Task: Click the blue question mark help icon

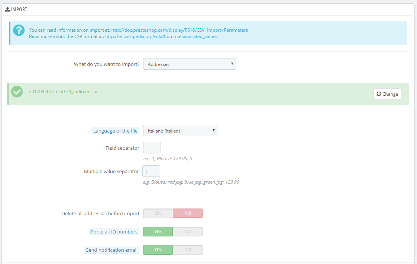Action: coord(19,31)
